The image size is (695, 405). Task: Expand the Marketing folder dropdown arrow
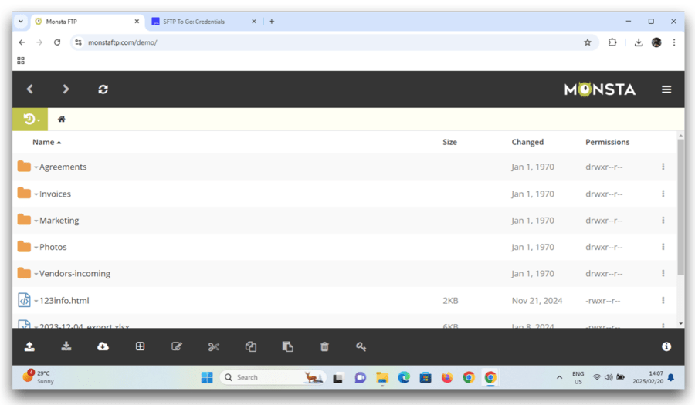(36, 221)
